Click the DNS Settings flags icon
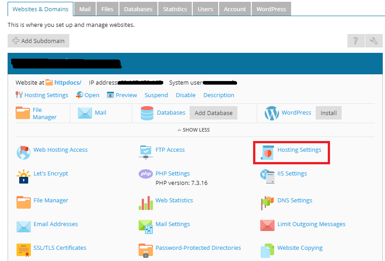 coord(267,203)
